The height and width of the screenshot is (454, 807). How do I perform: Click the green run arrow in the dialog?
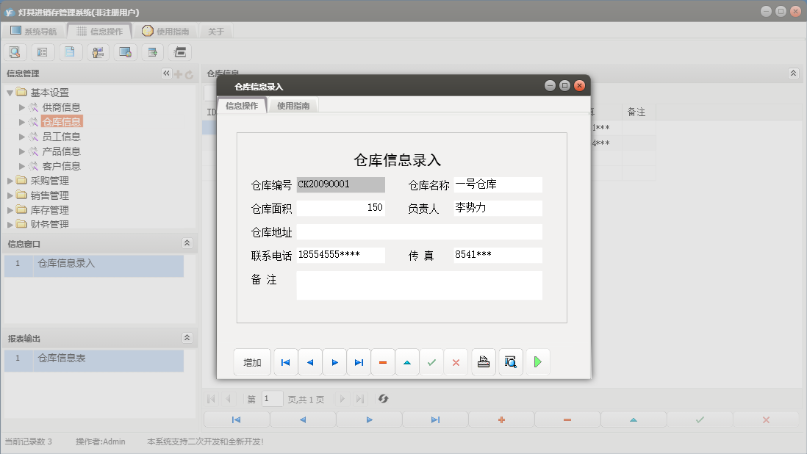click(x=537, y=361)
